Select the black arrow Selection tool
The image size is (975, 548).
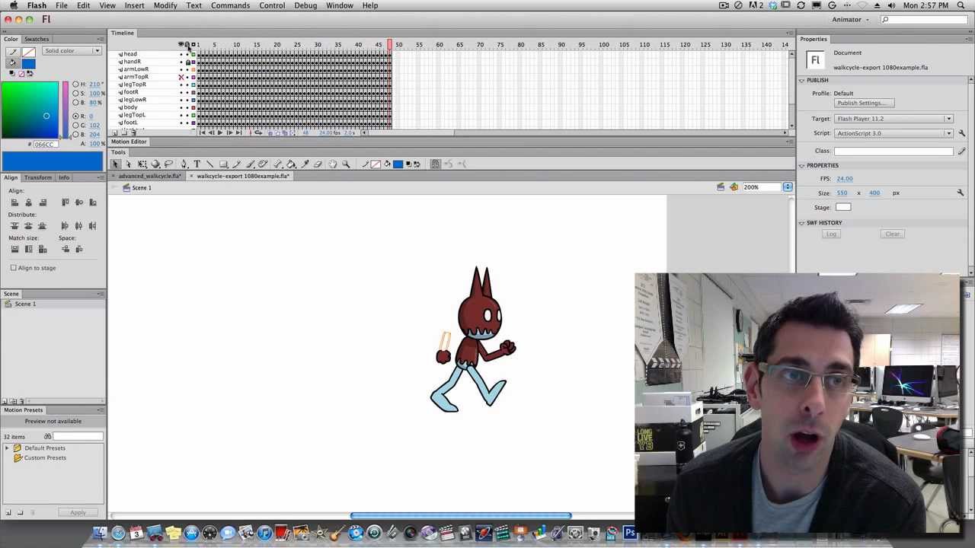pos(115,164)
